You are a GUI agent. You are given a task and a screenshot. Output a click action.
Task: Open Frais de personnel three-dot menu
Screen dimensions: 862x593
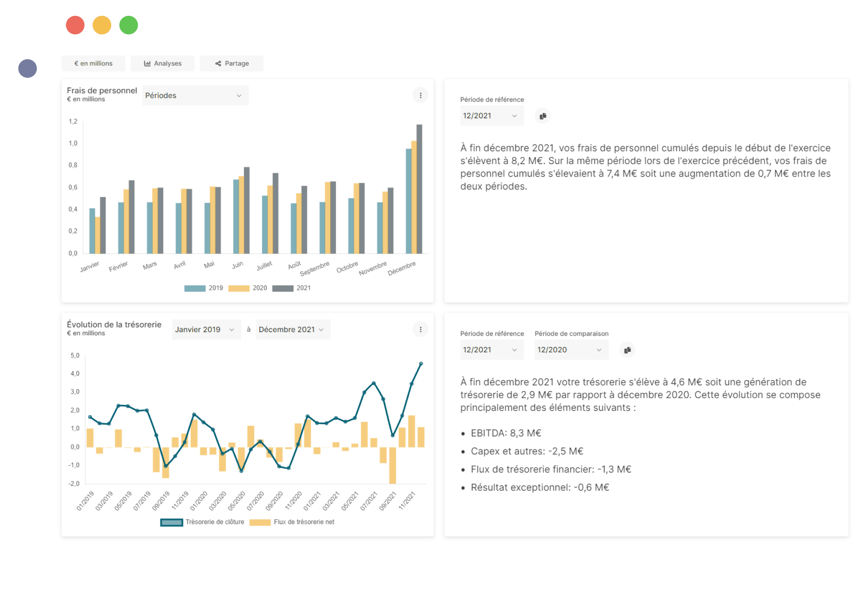421,95
